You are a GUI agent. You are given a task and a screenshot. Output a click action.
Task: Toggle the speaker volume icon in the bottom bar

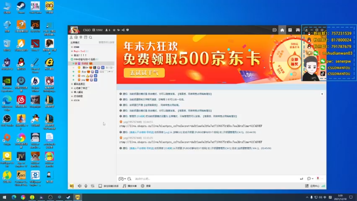click(x=79, y=186)
